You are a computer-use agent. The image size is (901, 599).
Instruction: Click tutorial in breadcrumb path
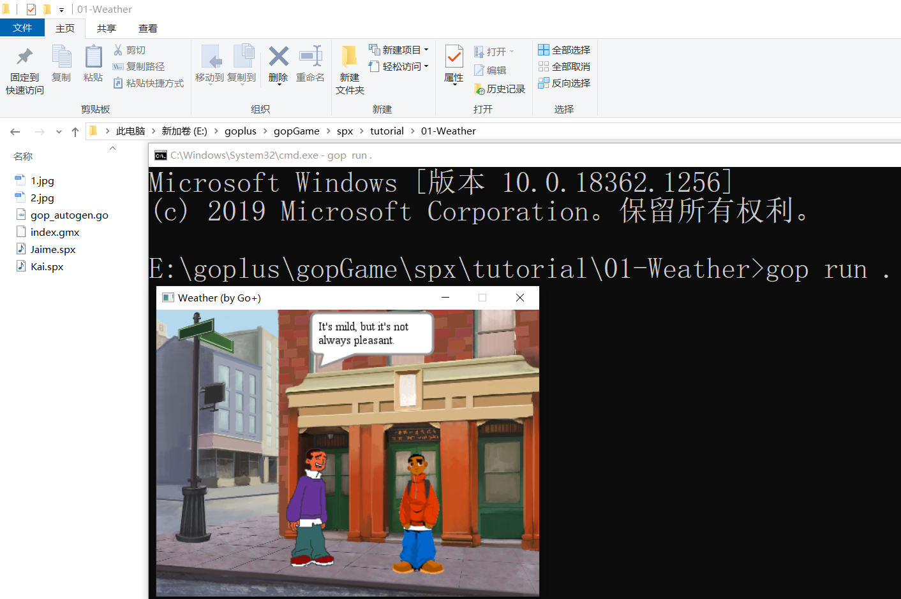click(387, 131)
